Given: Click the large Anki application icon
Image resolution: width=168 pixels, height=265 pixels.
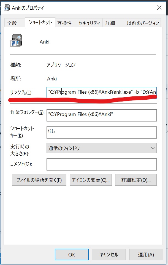Looking at the screenshot, I should (16, 40).
